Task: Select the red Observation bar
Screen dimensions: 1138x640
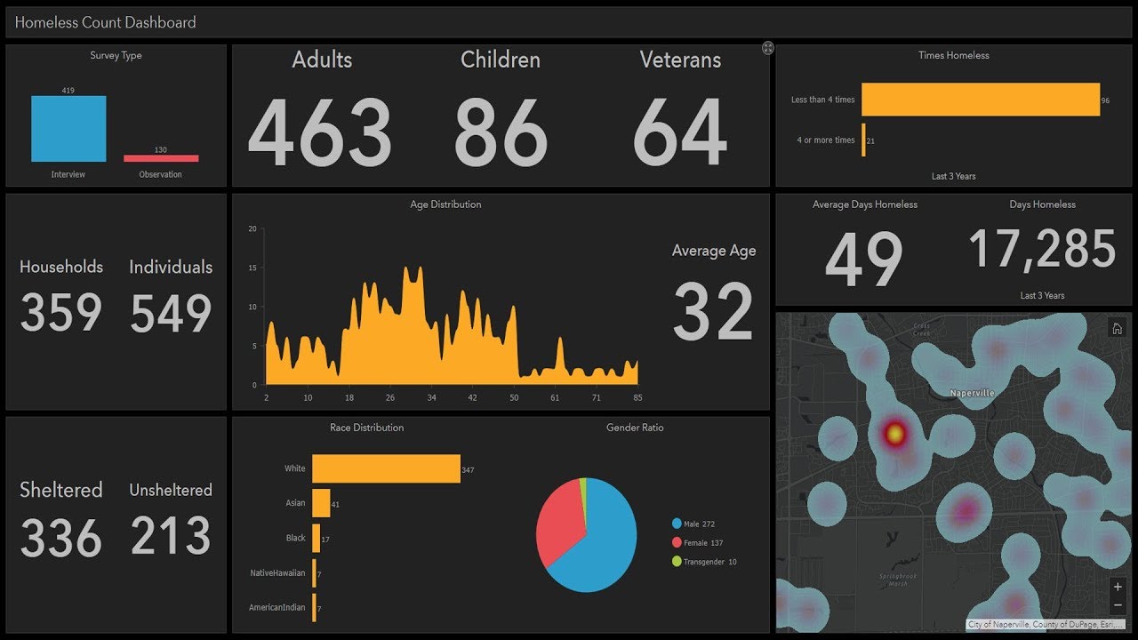Action: [x=161, y=158]
